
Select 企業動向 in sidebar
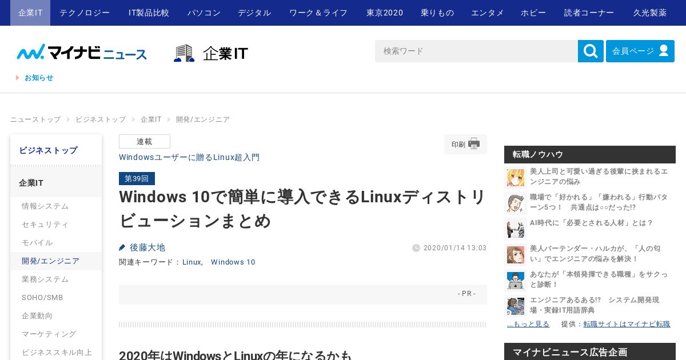(x=56, y=316)
